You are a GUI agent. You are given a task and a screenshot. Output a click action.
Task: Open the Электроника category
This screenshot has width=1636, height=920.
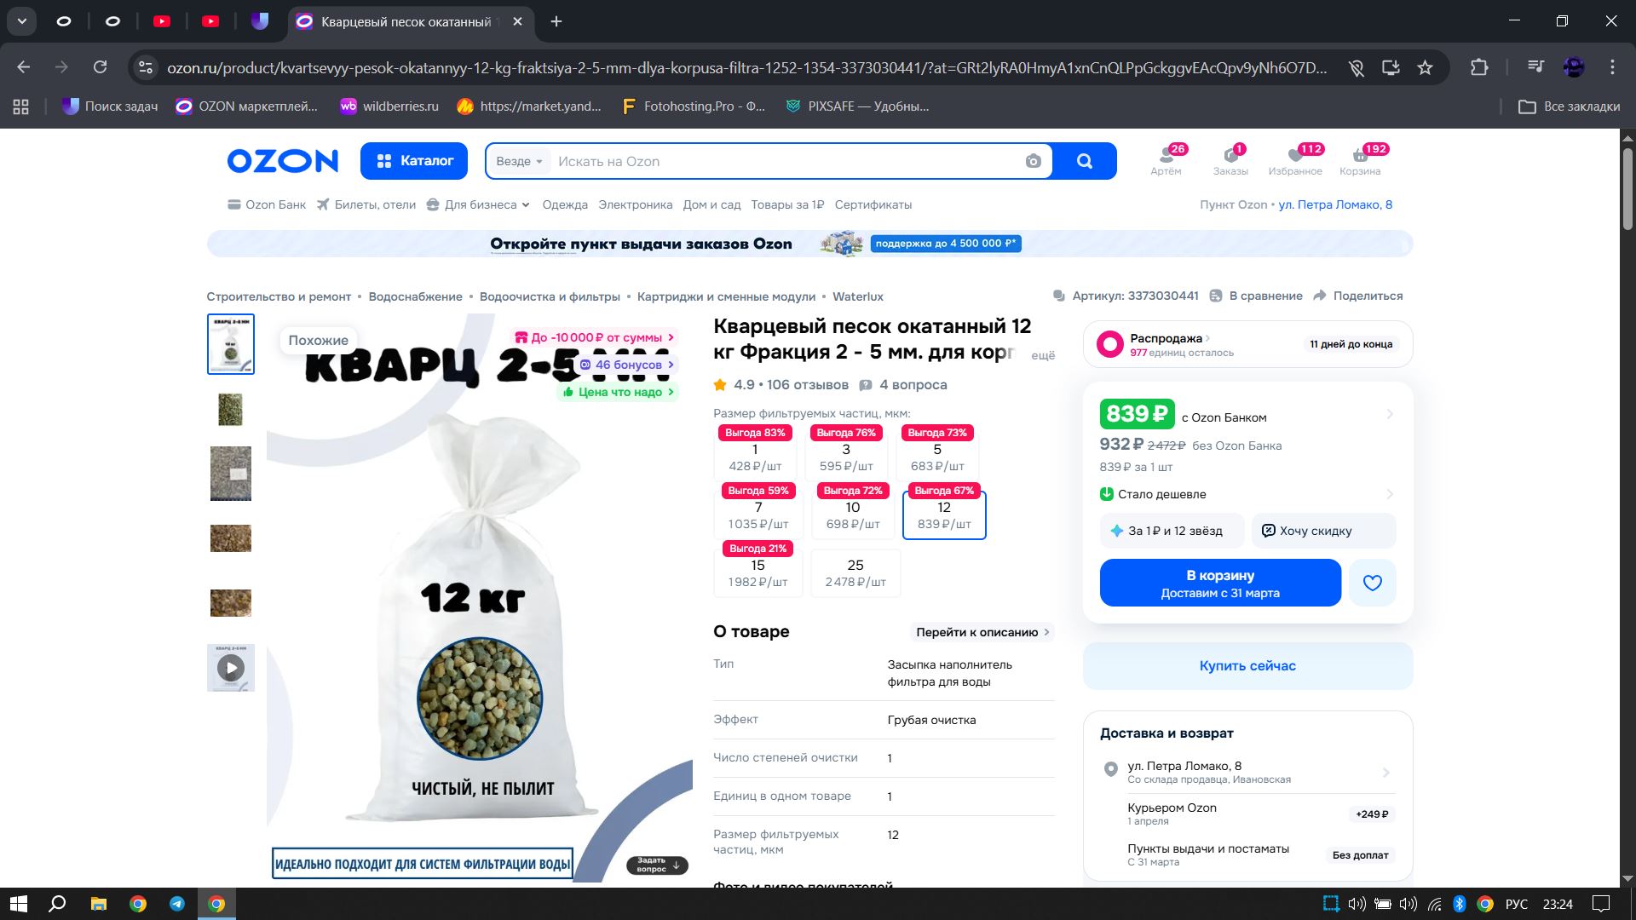635,204
